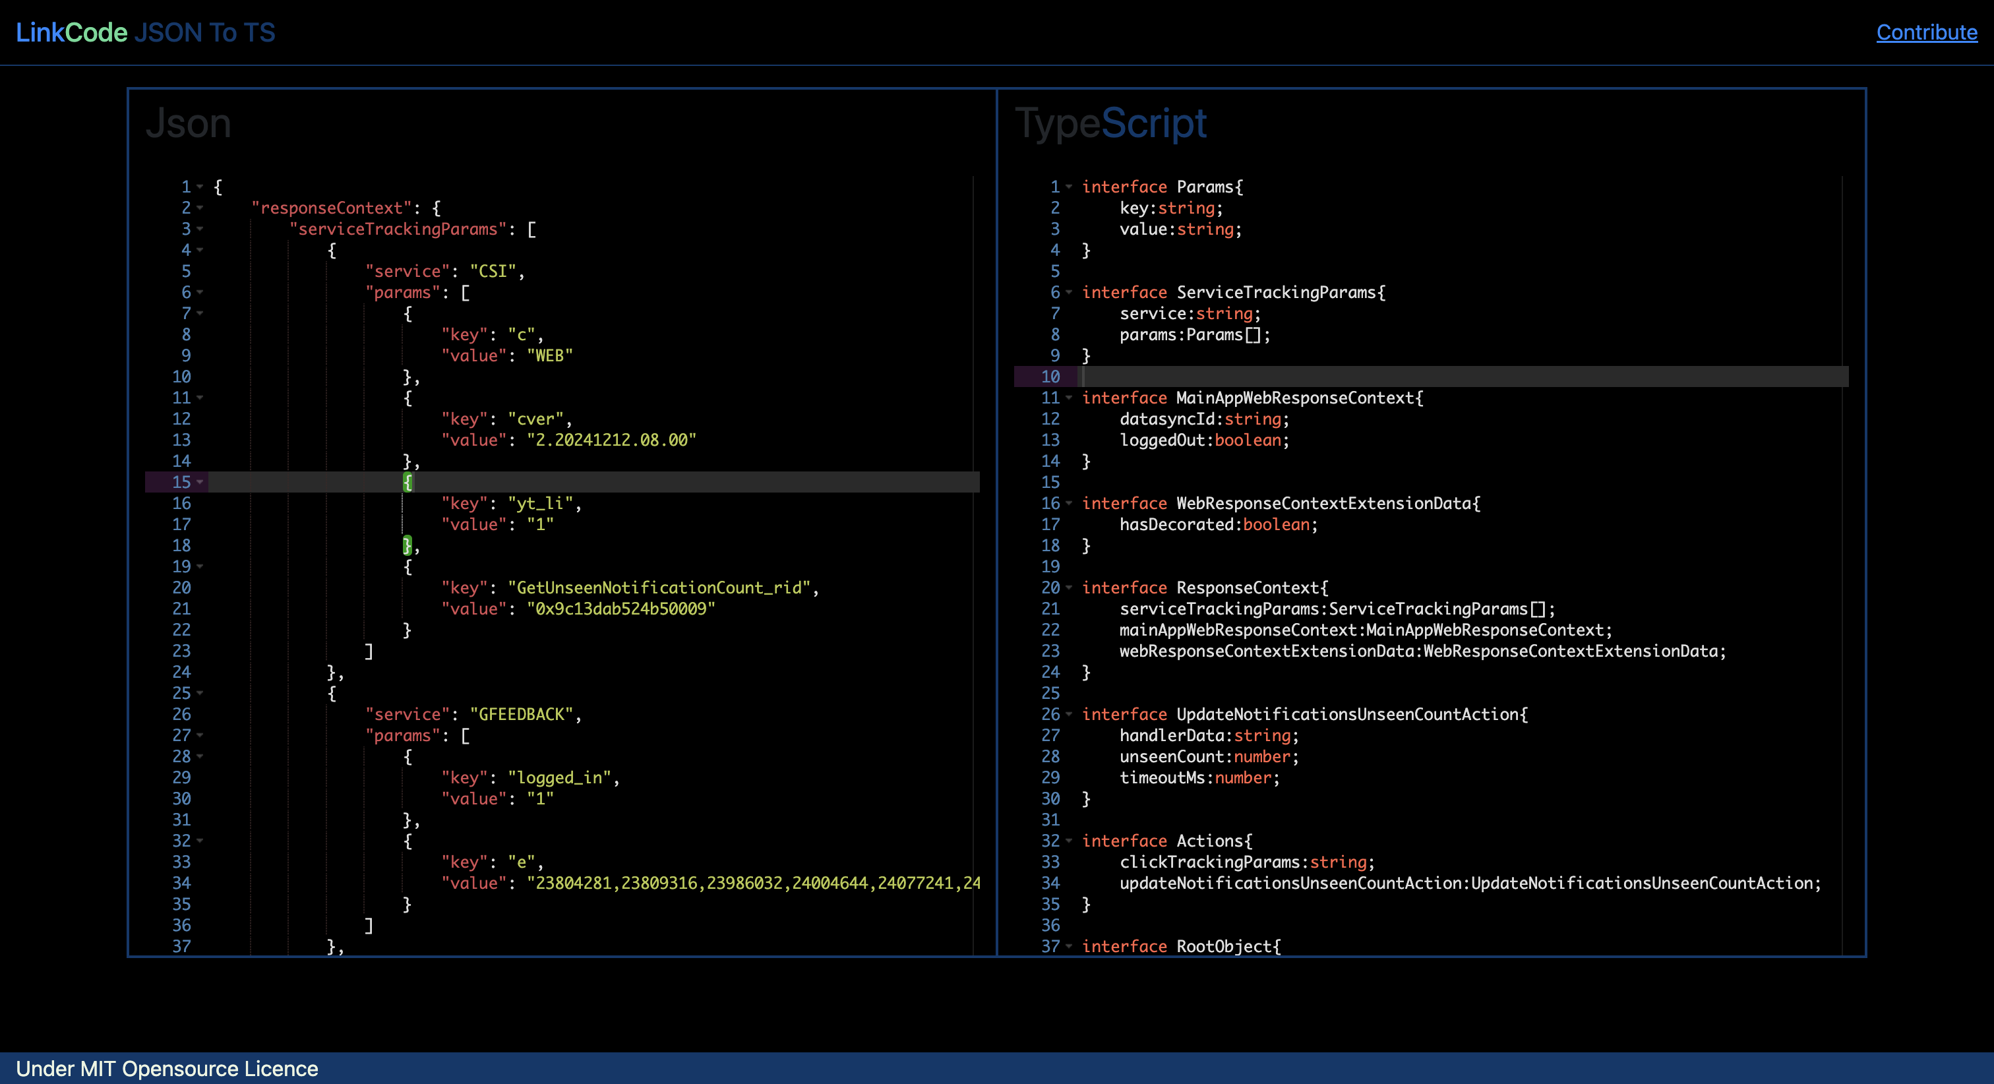The image size is (1994, 1084).
Task: Fold interface ResponseContext at TypeScript line 20
Action: 1069,587
